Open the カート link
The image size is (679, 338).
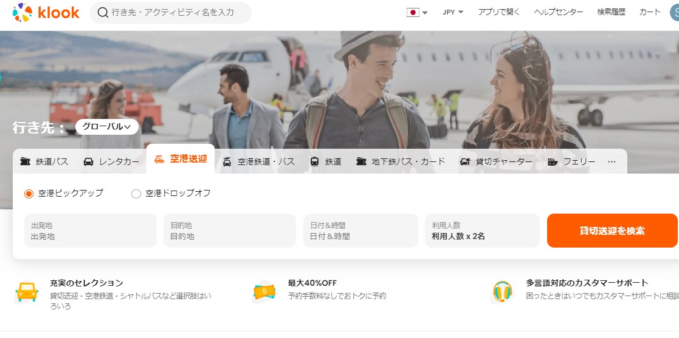pyautogui.click(x=650, y=13)
